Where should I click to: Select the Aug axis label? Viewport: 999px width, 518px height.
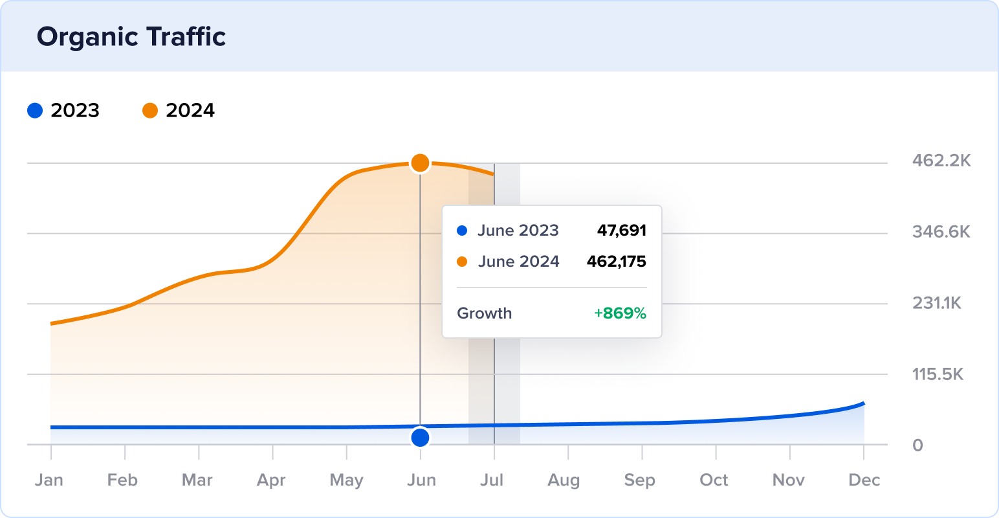point(564,480)
